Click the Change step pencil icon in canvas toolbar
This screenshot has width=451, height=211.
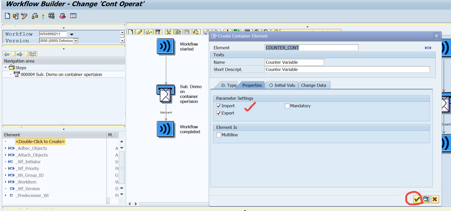click(x=140, y=32)
